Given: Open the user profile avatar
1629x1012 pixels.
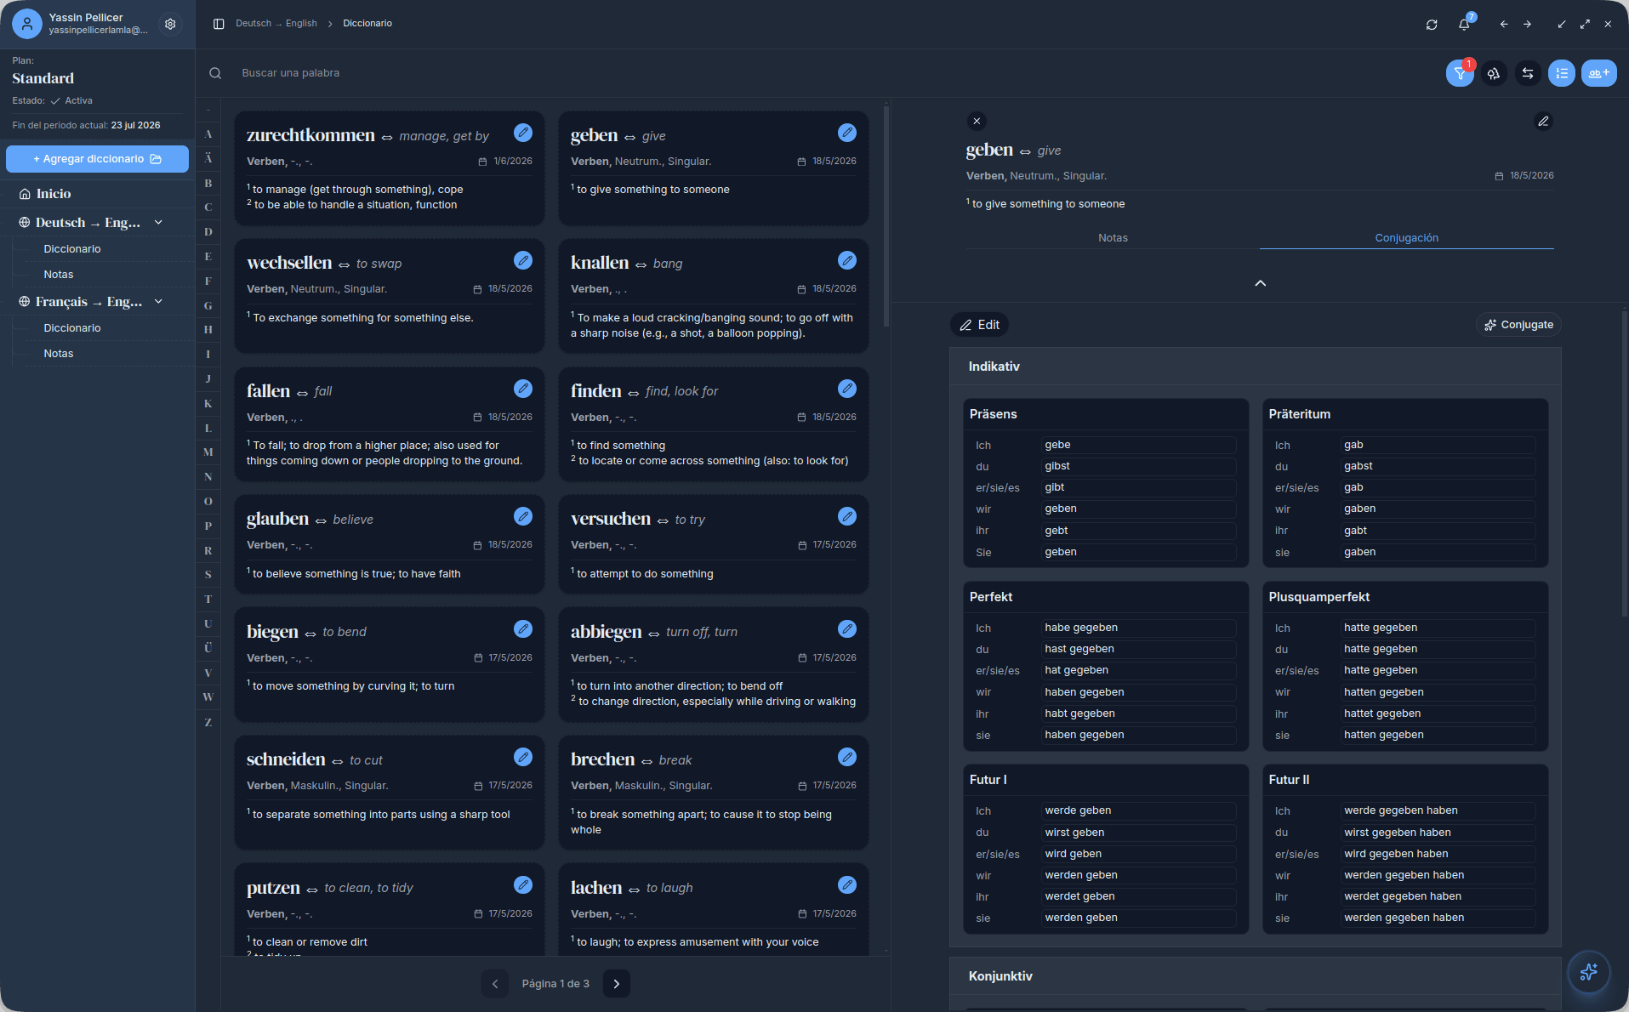Looking at the screenshot, I should (x=27, y=24).
